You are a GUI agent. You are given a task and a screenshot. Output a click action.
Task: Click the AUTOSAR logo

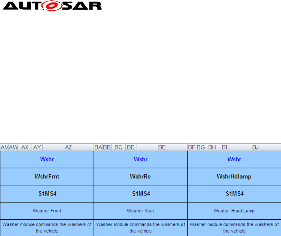click(52, 6)
